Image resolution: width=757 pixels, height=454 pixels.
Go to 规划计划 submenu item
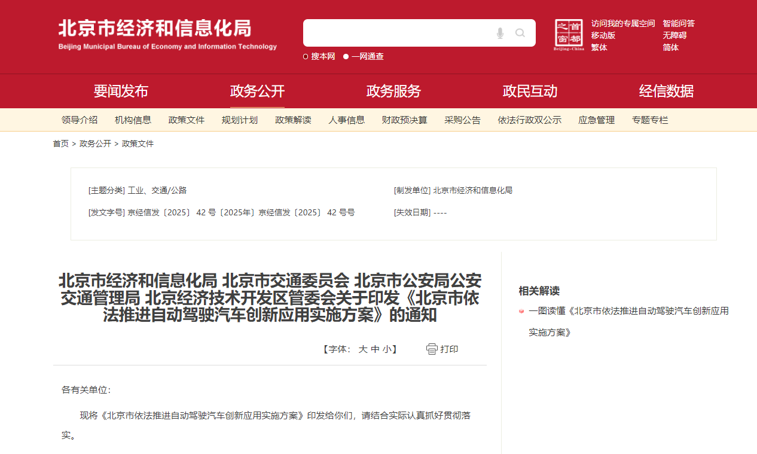click(239, 120)
